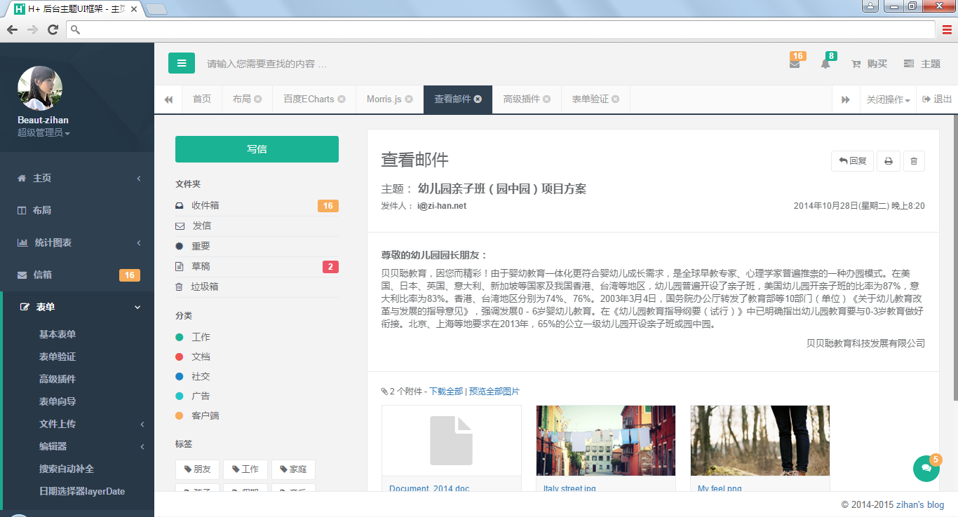Open the green hamburger sidebar toggle

[x=181, y=63]
